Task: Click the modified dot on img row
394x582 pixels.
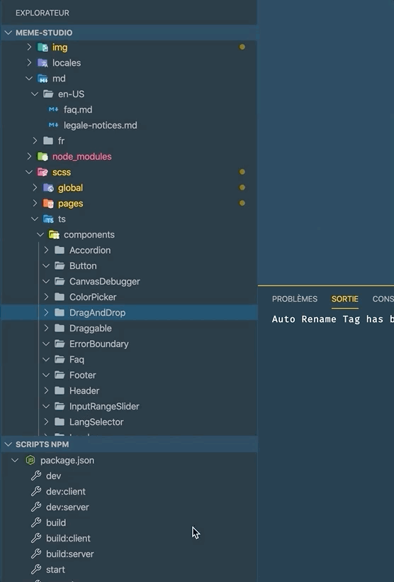Action: pos(242,47)
